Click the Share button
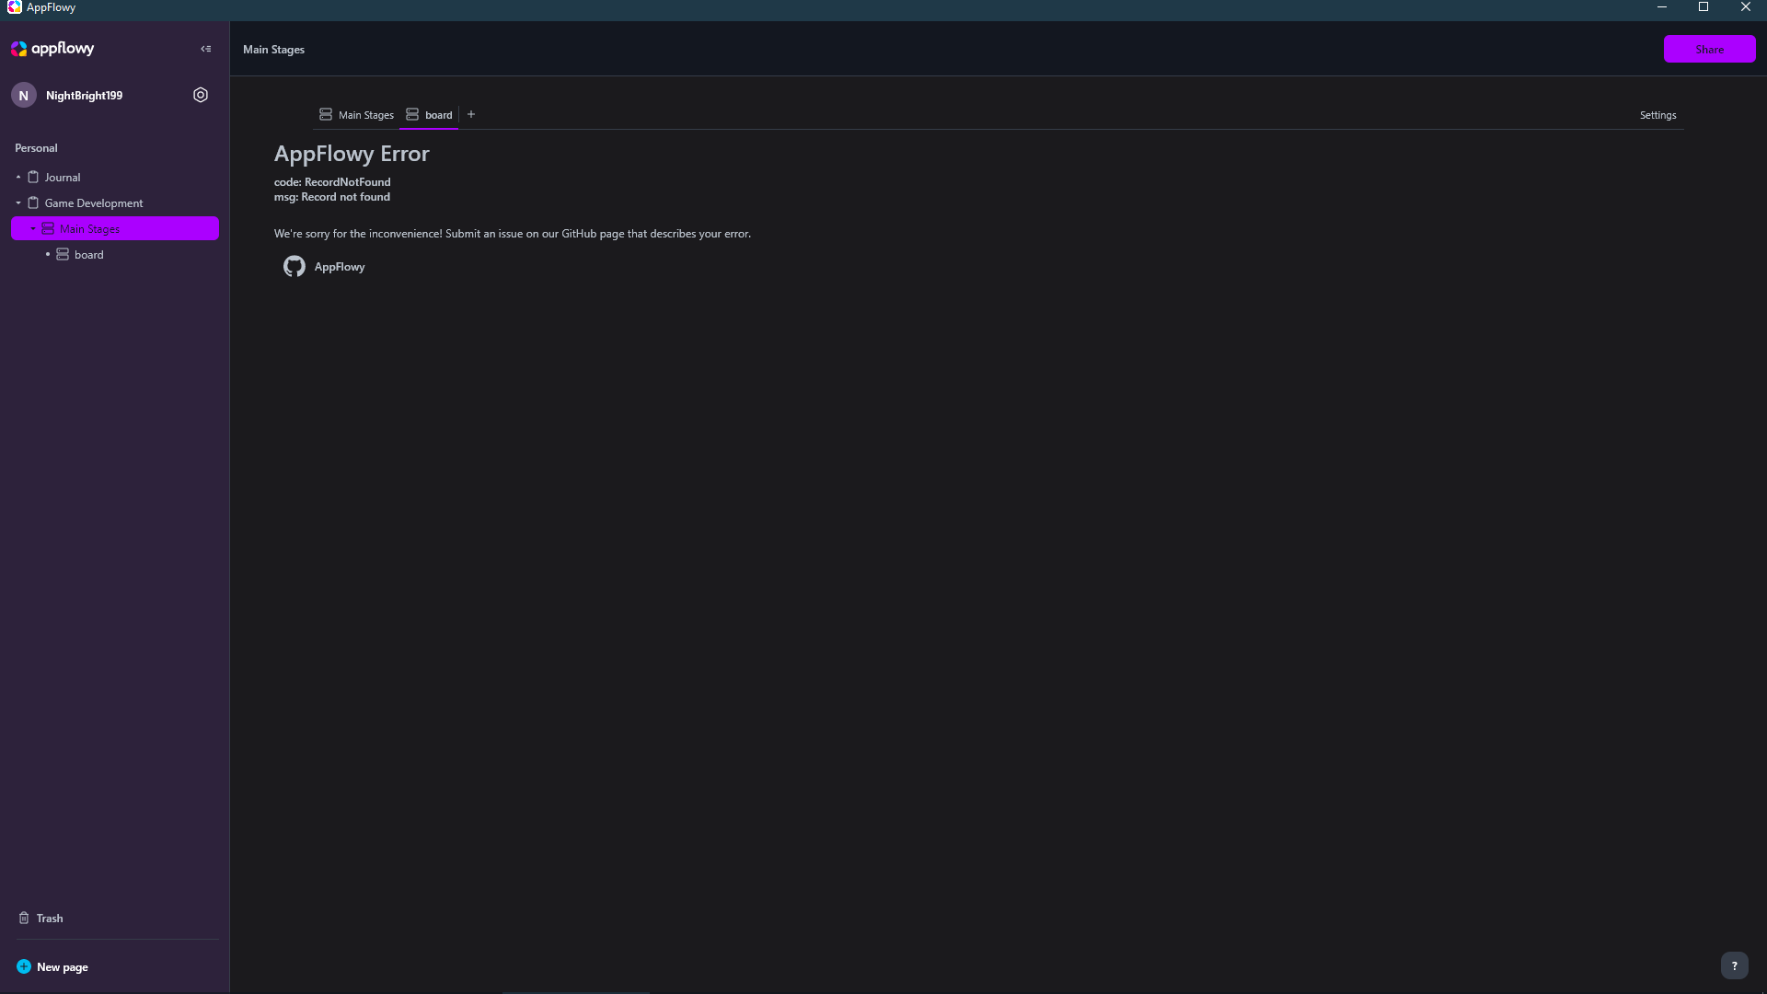The image size is (1767, 994). (x=1709, y=49)
